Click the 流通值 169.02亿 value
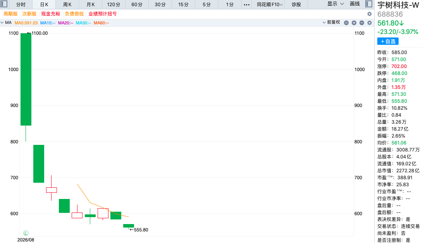The height and width of the screenshot is (243, 423). tap(406, 164)
